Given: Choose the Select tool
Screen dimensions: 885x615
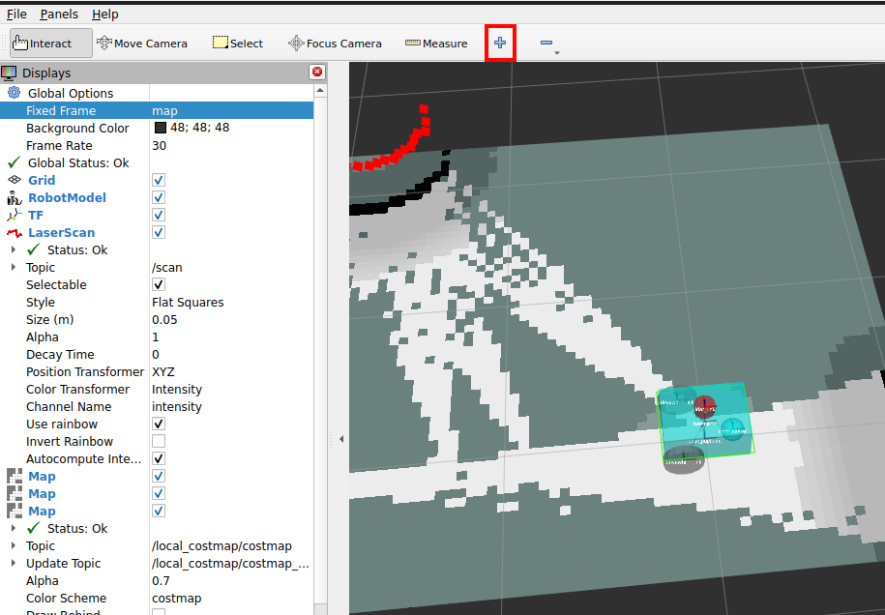Looking at the screenshot, I should point(238,44).
